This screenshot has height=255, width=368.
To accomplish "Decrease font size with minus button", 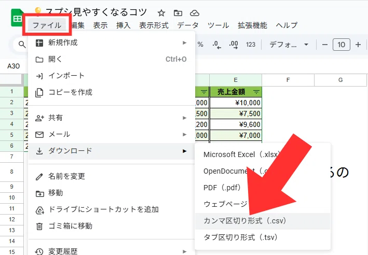I will (325, 45).
